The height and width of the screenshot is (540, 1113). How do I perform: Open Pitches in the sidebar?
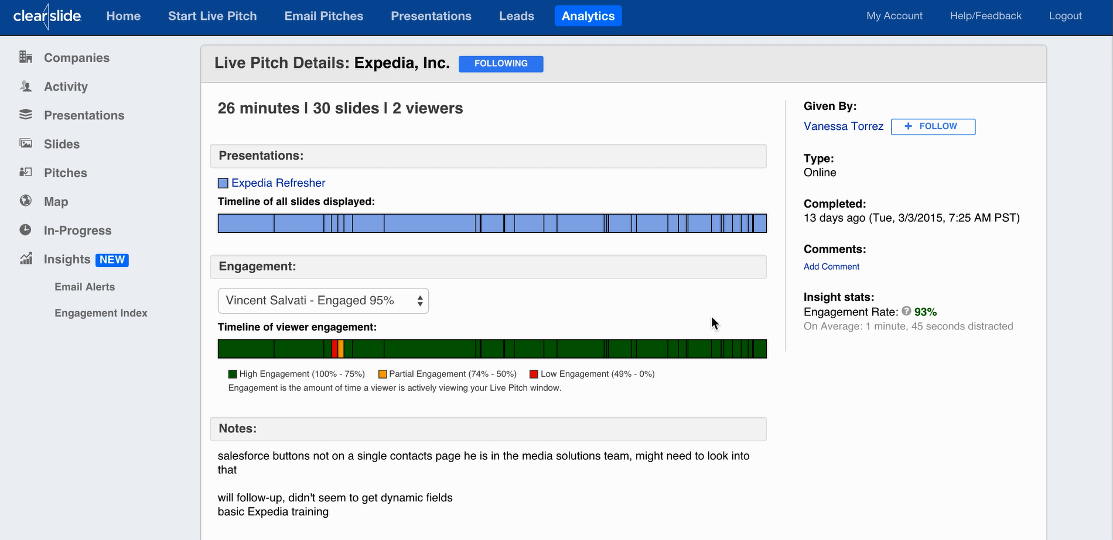click(66, 173)
